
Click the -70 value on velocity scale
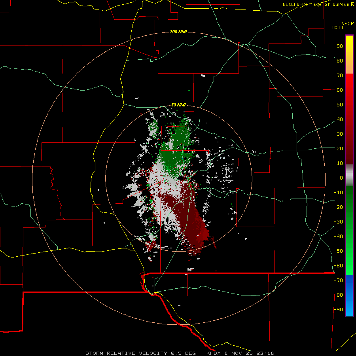(338, 280)
